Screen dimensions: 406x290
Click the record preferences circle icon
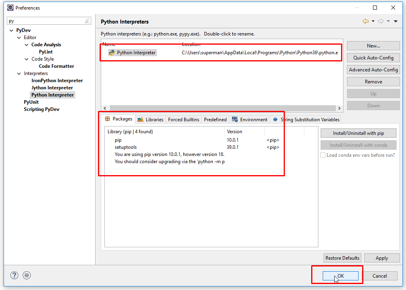click(x=27, y=275)
